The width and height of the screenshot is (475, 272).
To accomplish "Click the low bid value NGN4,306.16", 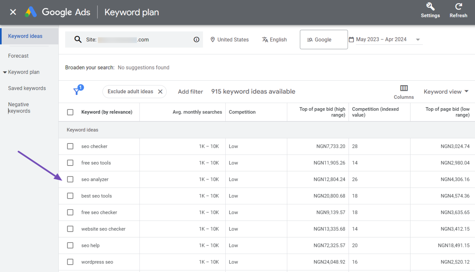I will click(x=455, y=179).
